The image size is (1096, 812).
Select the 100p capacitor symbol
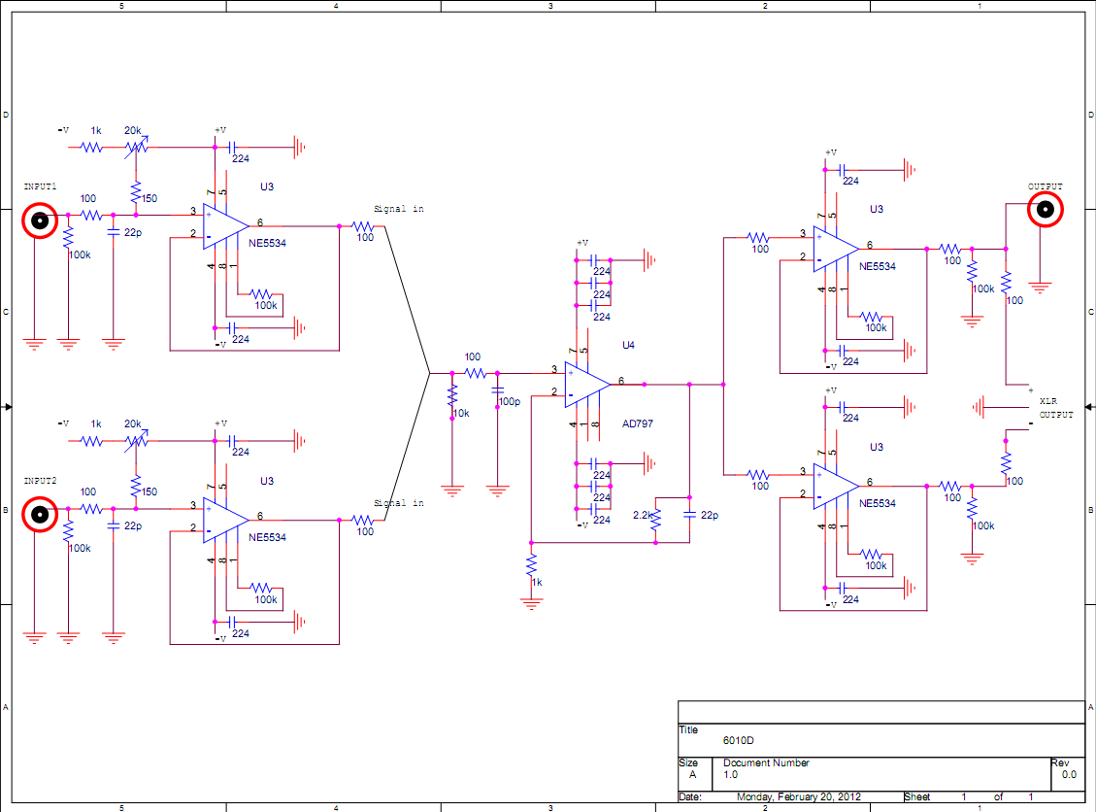(498, 389)
